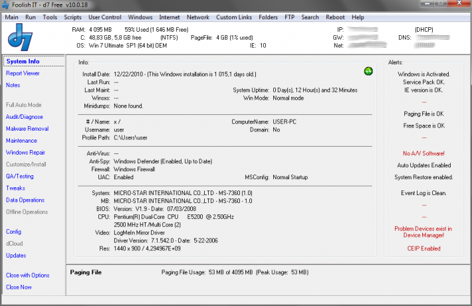472x306 pixels.
Task: Click OS Win 7 Ultimate SP1 value
Action: tap(128, 46)
